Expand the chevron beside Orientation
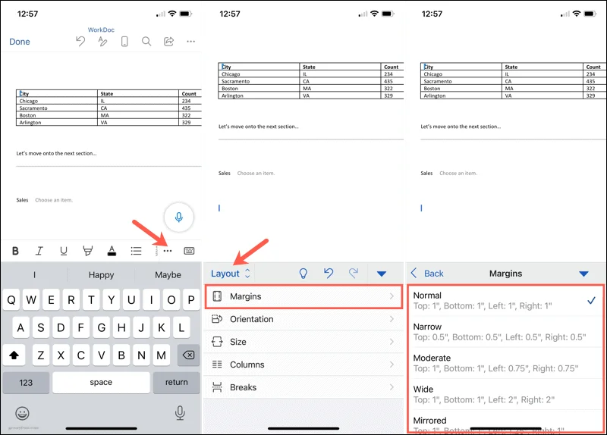This screenshot has height=435, width=607. (392, 319)
